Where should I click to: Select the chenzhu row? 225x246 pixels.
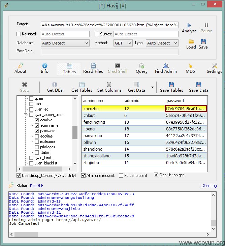pos(144,109)
